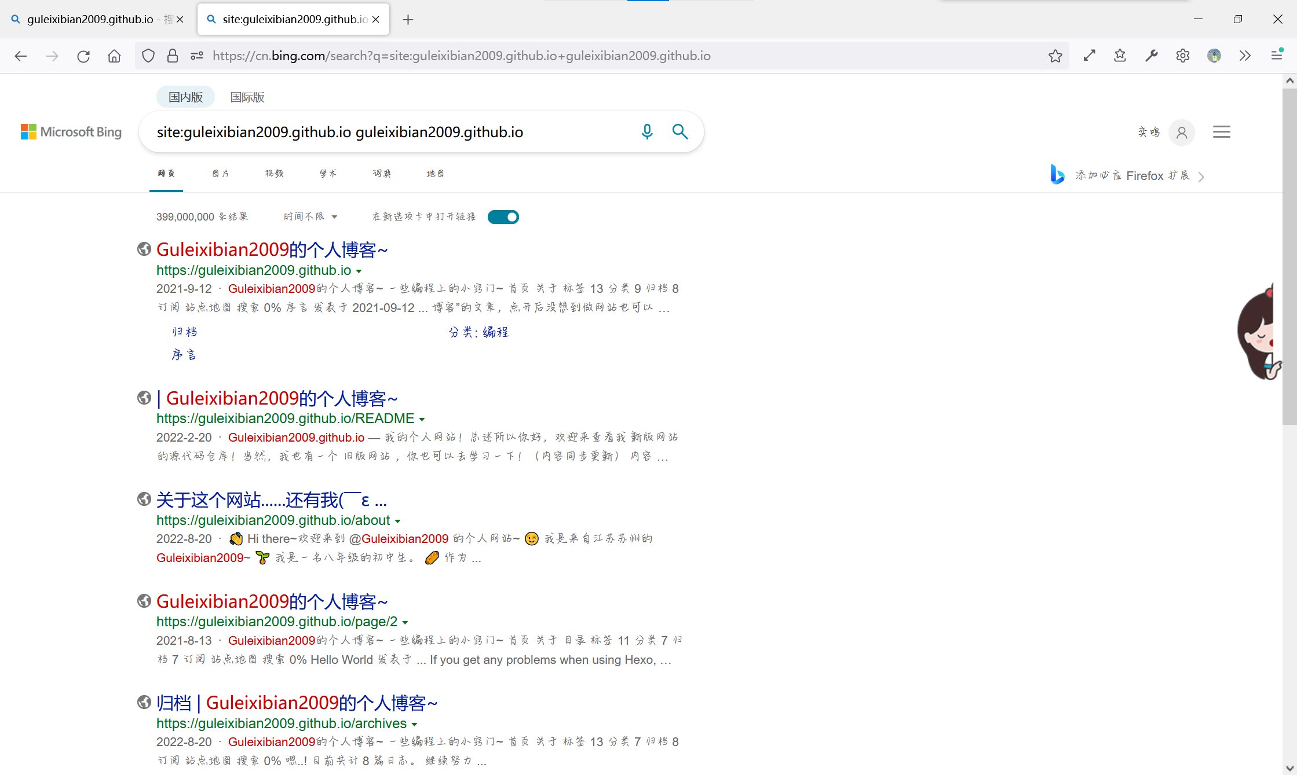Screen dimensions: 1297x775
Task: Open the 归档 | Guleixibian2009 archives result
Action: coord(297,703)
